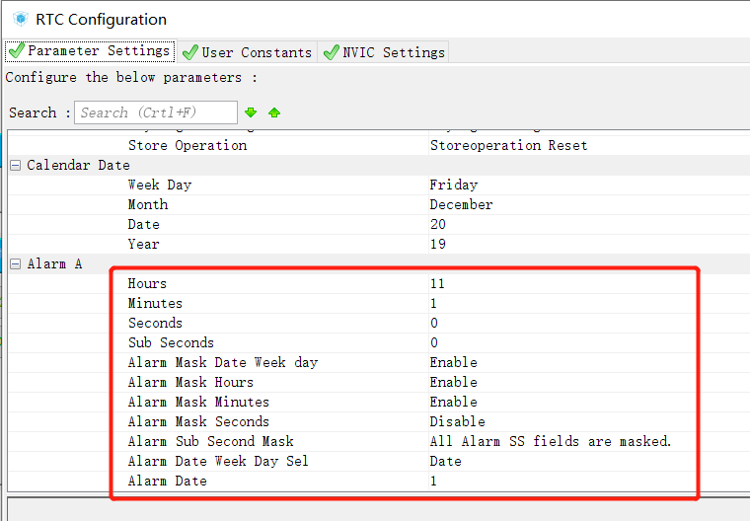750x521 pixels.
Task: Open Alarm Date Week Day Sel Date value
Action: (445, 461)
